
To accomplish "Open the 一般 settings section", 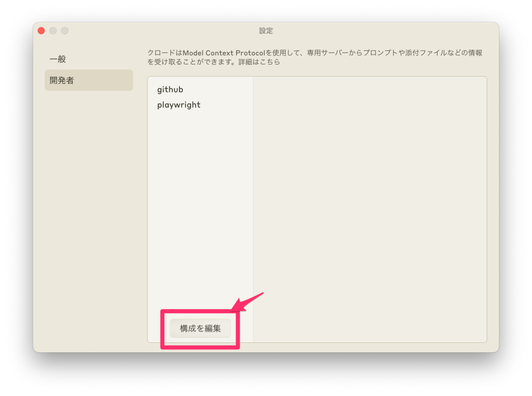I will click(58, 59).
